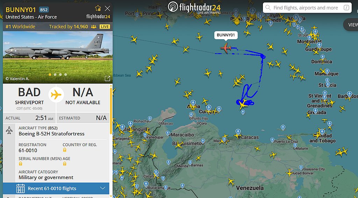Viewport: 358px width, 198px height.
Task: Click the airport pin near Caracas
Action: click(238, 132)
